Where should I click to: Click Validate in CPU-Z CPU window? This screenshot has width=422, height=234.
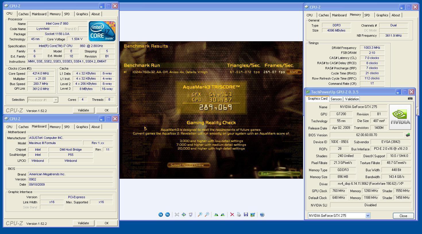pyautogui.click(x=83, y=110)
